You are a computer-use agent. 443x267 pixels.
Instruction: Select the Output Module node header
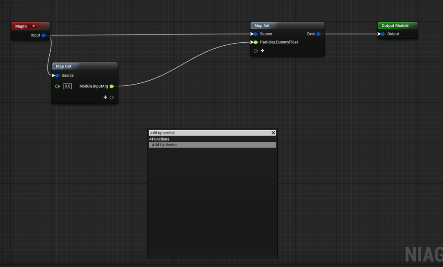[398, 25]
